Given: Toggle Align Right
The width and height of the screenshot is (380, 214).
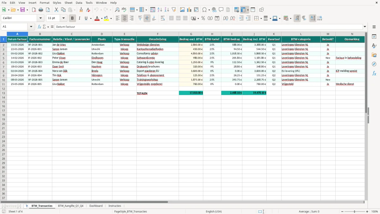Looking at the screenshot, I should (131, 18).
